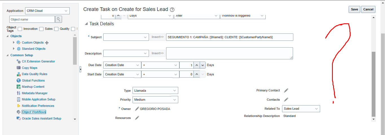This screenshot has height=135, width=385.
Task: Click the object name search magnifier icon
Action: click(x=58, y=19)
